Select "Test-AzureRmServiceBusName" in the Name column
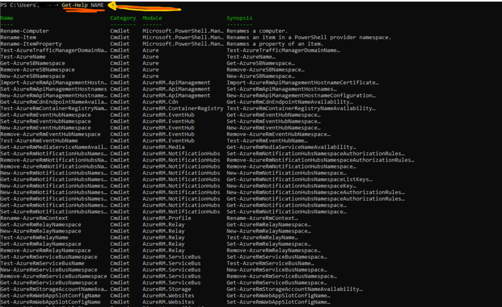The image size is (502, 307). tap(42, 263)
